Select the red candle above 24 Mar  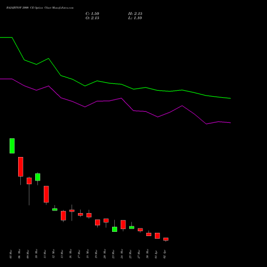[123, 225]
